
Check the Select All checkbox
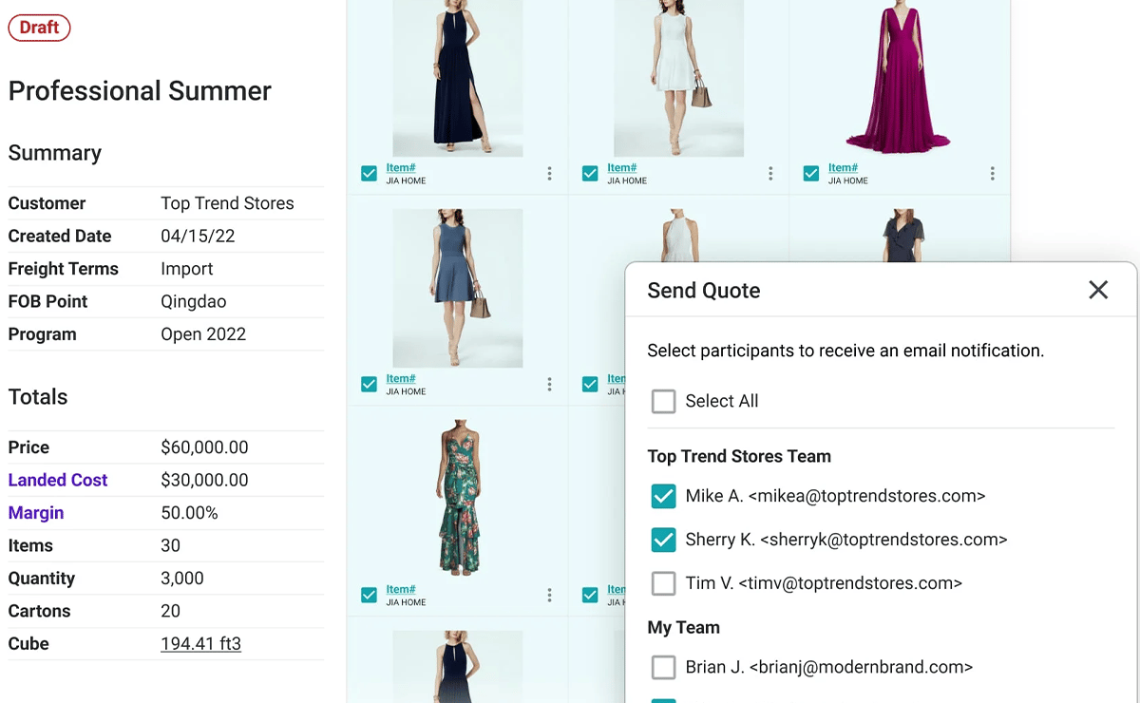(663, 401)
